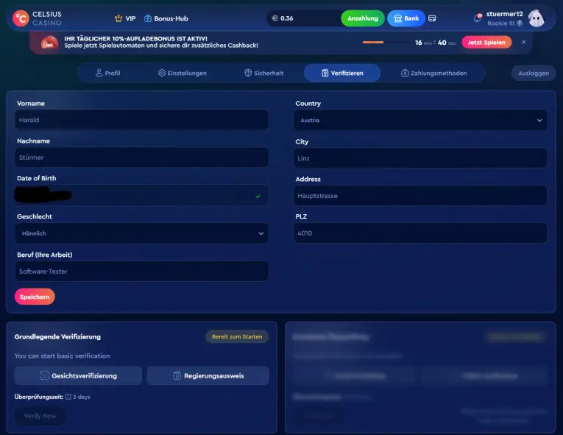Screen dimensions: 563x435
Task: Click the Vorname input field
Action: [142, 120]
